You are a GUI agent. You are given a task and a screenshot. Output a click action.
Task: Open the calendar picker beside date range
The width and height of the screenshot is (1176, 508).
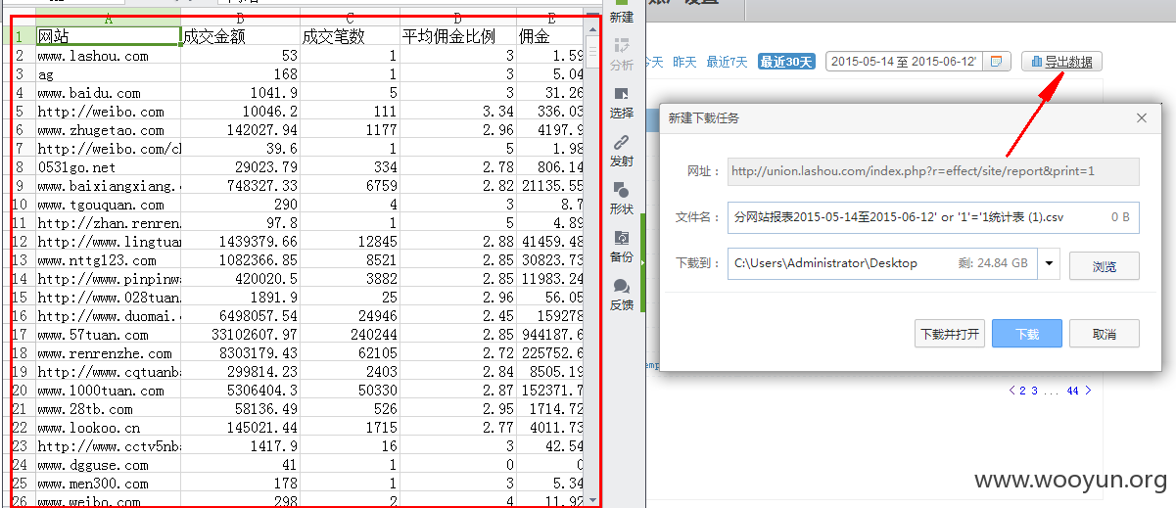pos(996,62)
